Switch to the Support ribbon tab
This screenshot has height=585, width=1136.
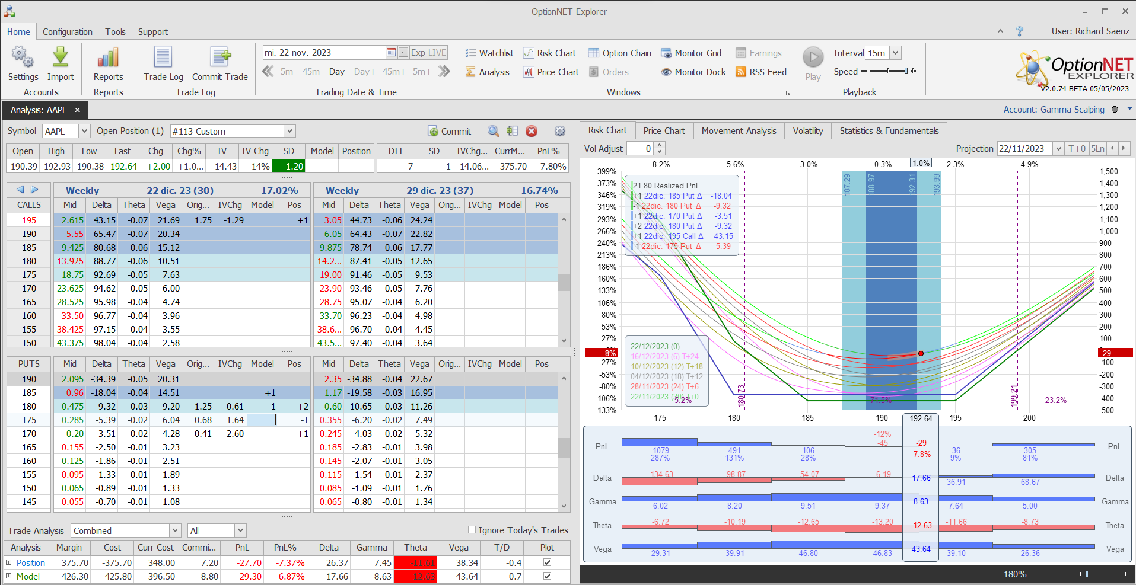(x=153, y=32)
